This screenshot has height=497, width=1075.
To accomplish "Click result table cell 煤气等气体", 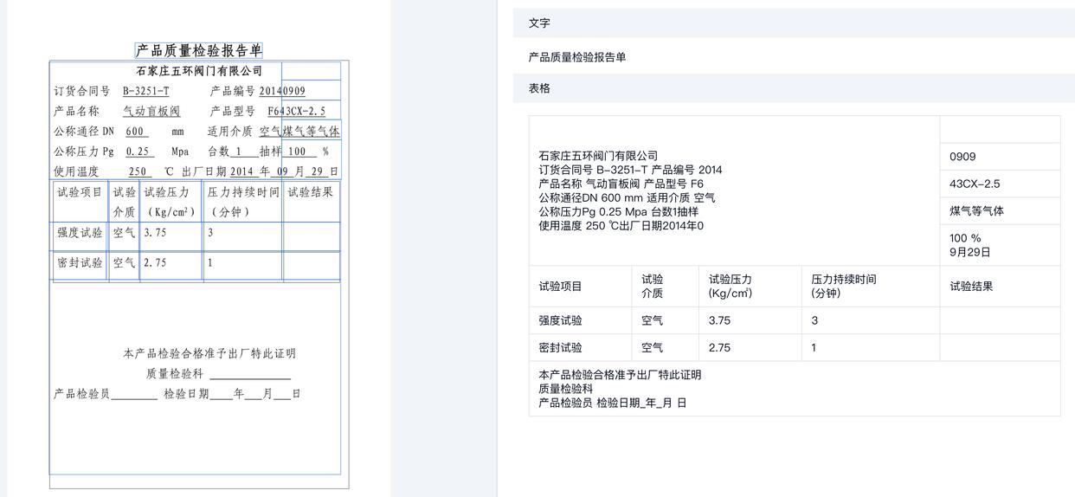I will [x=1000, y=210].
